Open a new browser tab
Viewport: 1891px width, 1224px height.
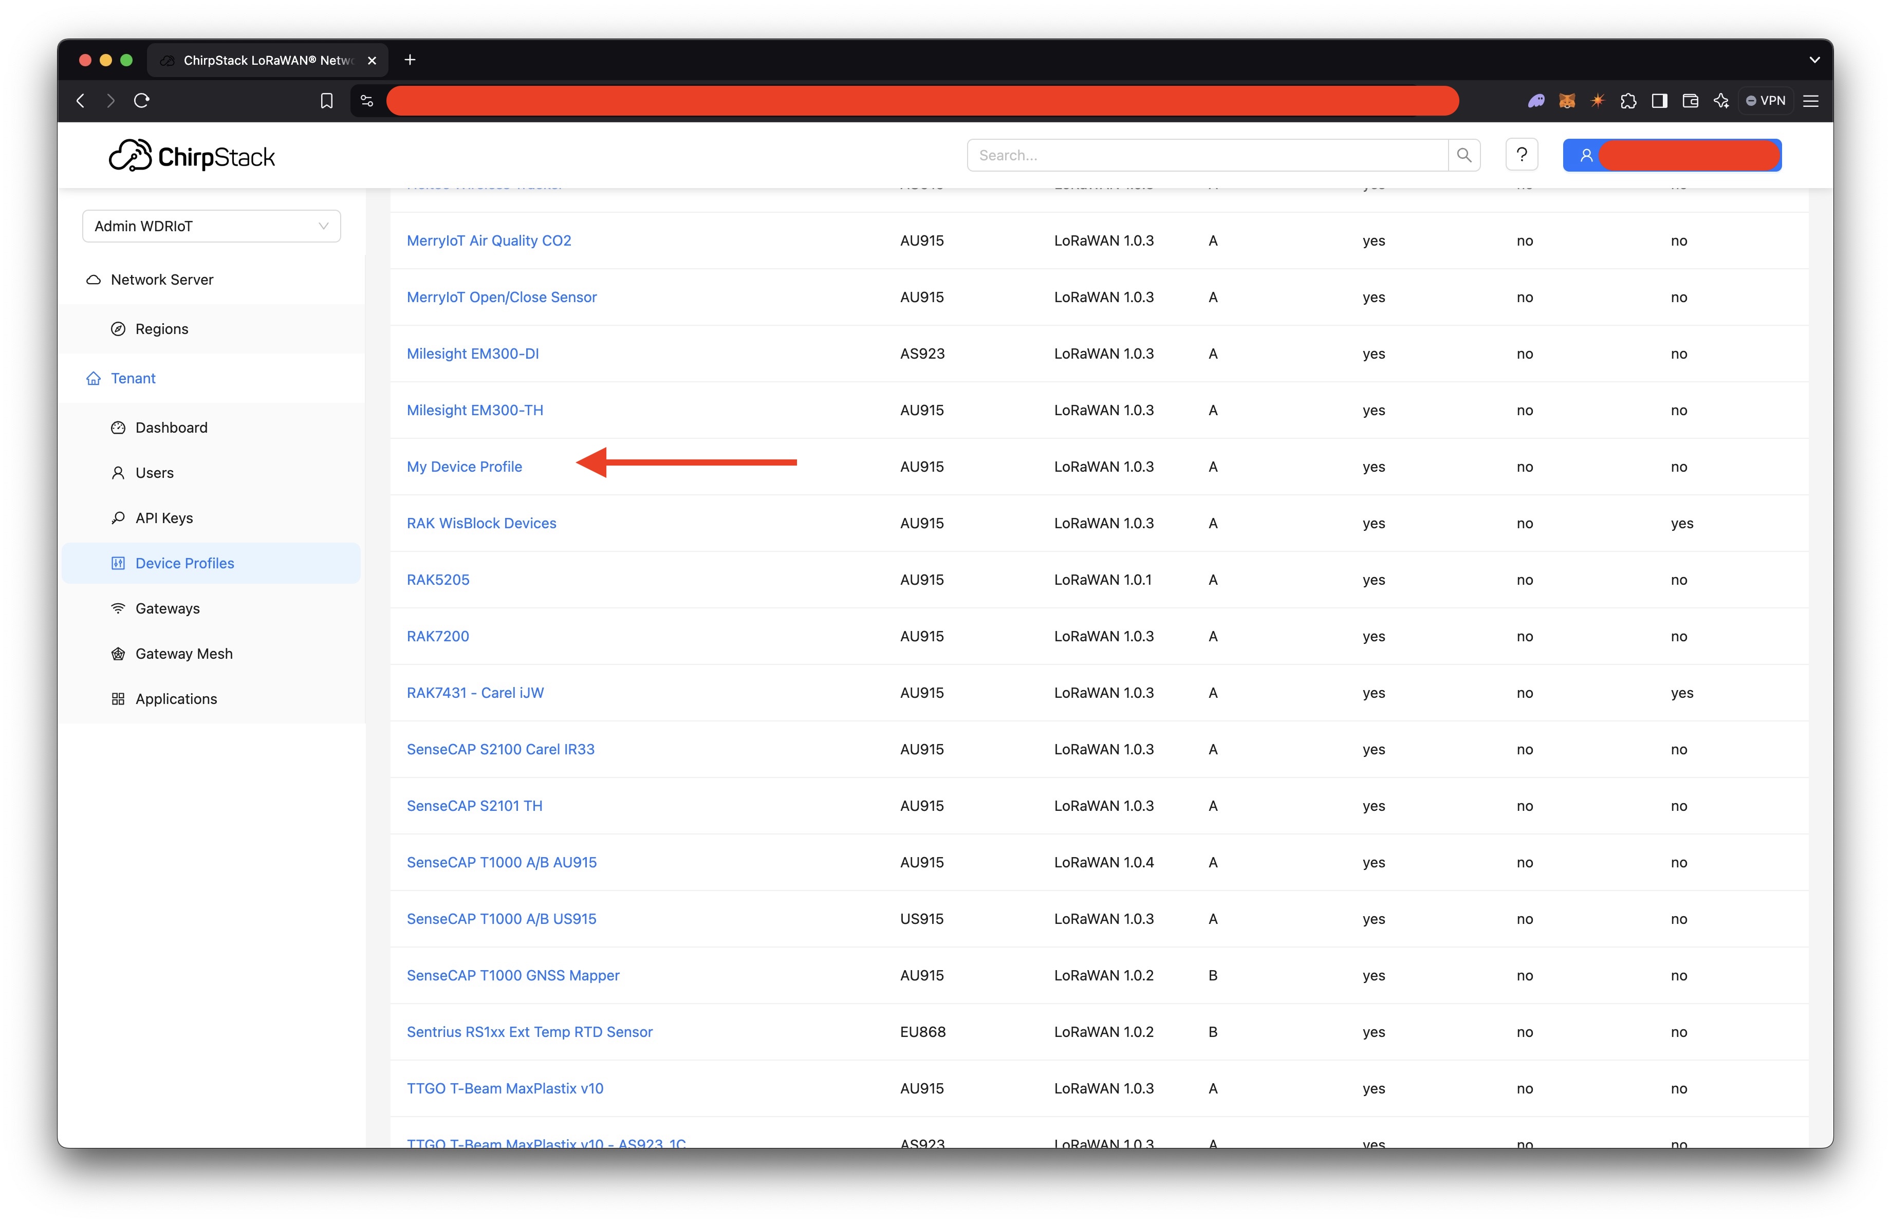[x=410, y=60]
